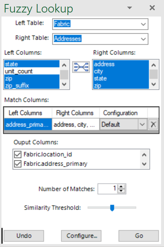
Task: Click the Go button
Action: tap(139, 236)
